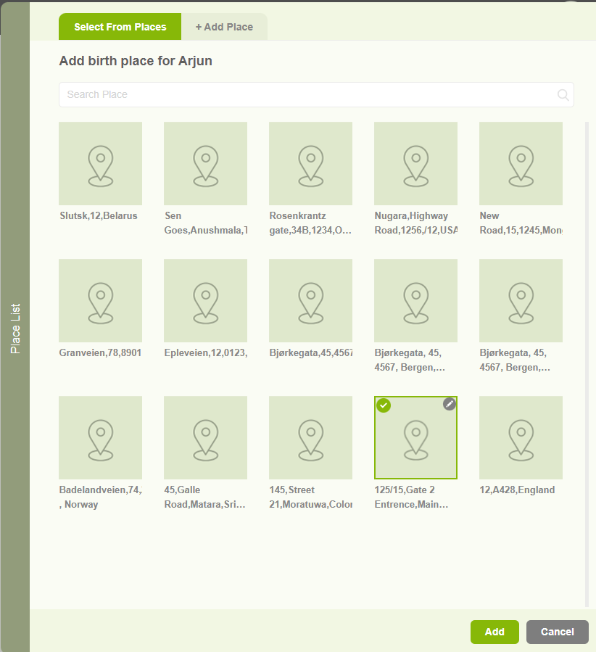
Task: Pick the 12,A428,England place pin
Action: [521, 438]
